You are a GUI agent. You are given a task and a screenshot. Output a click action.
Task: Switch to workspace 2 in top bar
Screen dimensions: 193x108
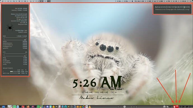(38, 1)
